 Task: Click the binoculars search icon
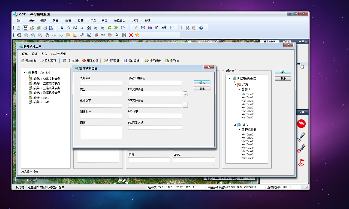pyautogui.click(x=187, y=28)
